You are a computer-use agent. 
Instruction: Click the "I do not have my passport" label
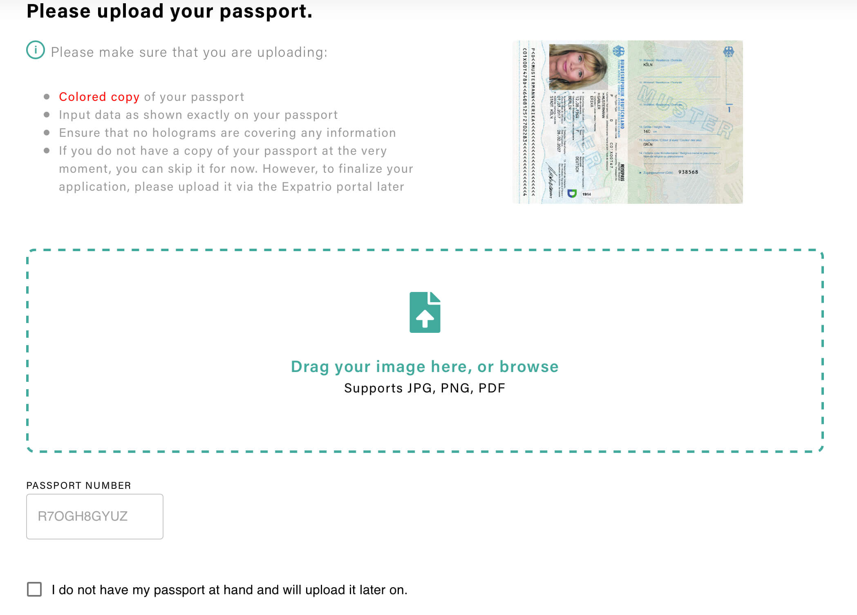(229, 590)
